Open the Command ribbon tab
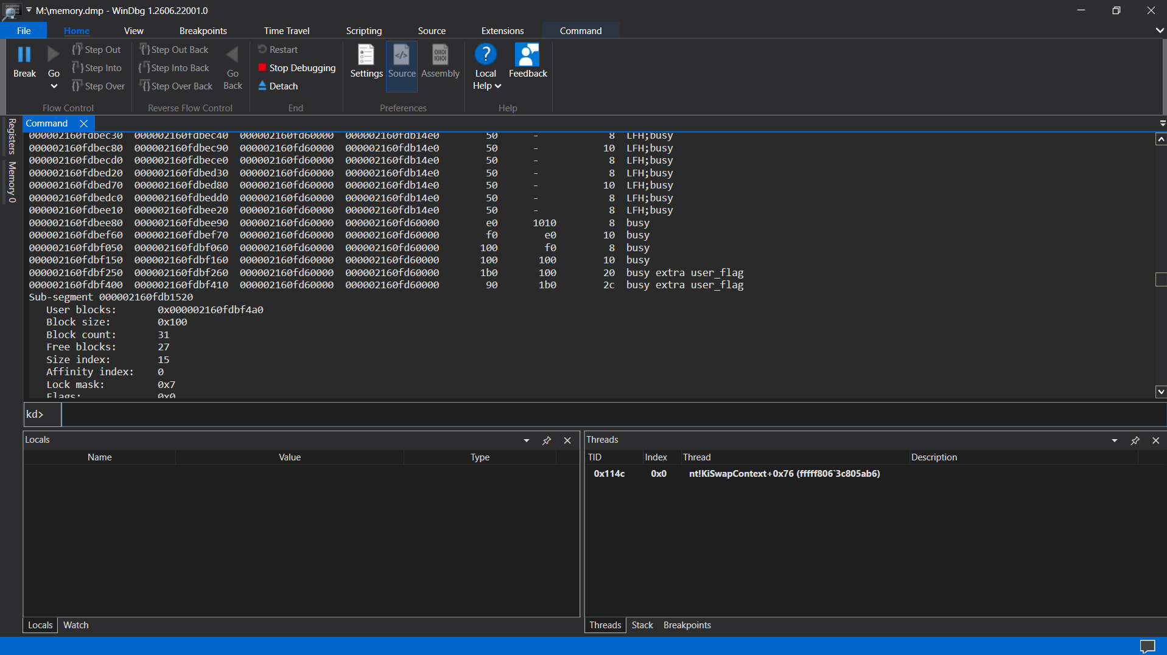 [x=581, y=30]
